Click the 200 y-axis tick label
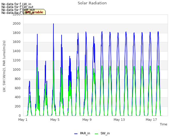 click(18, 106)
